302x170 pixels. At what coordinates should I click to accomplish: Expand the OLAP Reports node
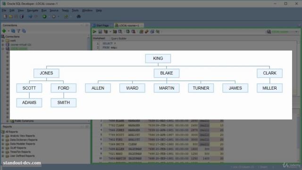(3, 148)
